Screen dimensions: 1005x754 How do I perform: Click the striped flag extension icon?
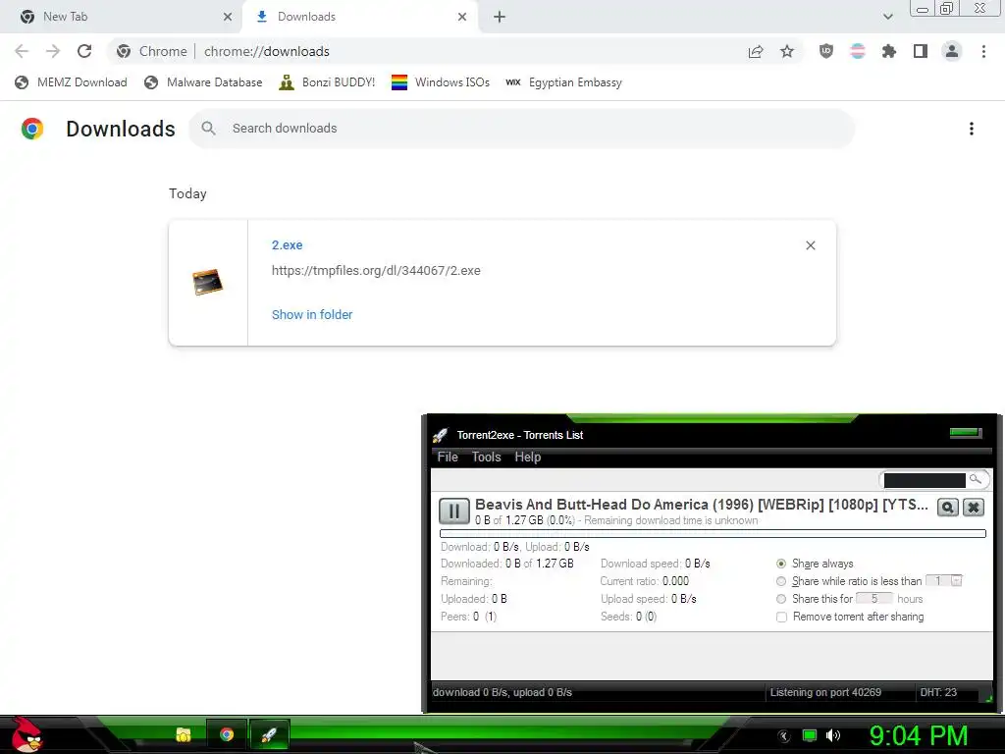tap(858, 51)
